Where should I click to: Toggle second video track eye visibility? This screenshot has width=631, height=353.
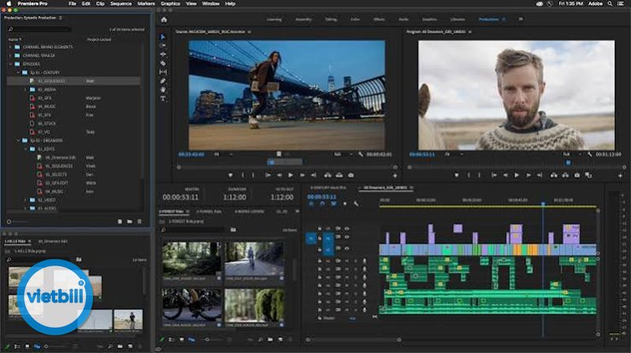pos(346,237)
